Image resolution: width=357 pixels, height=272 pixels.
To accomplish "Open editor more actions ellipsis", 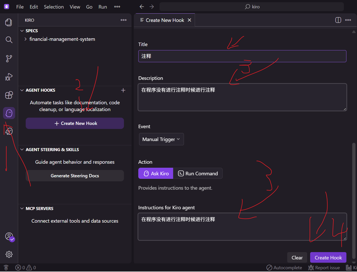I will point(348,20).
